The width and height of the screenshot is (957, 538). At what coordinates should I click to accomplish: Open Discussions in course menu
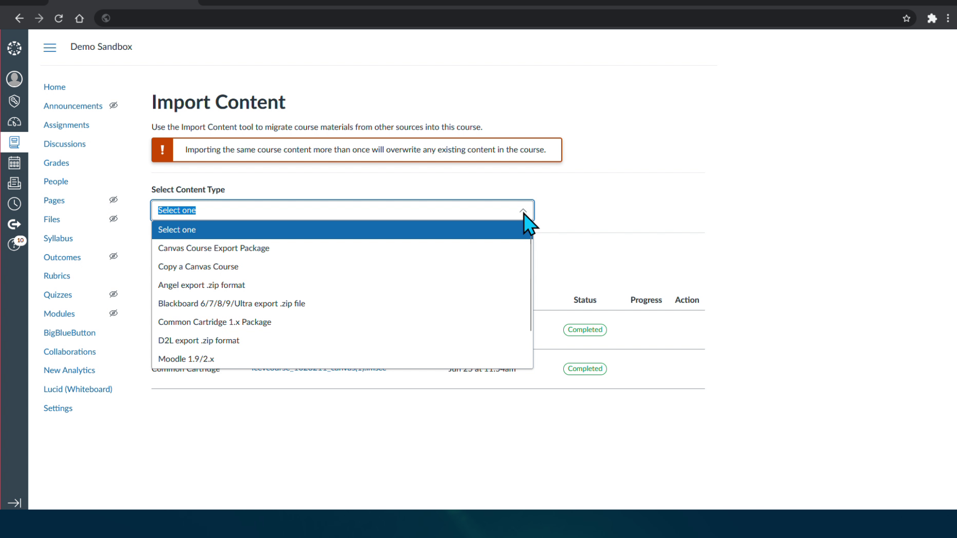point(64,144)
